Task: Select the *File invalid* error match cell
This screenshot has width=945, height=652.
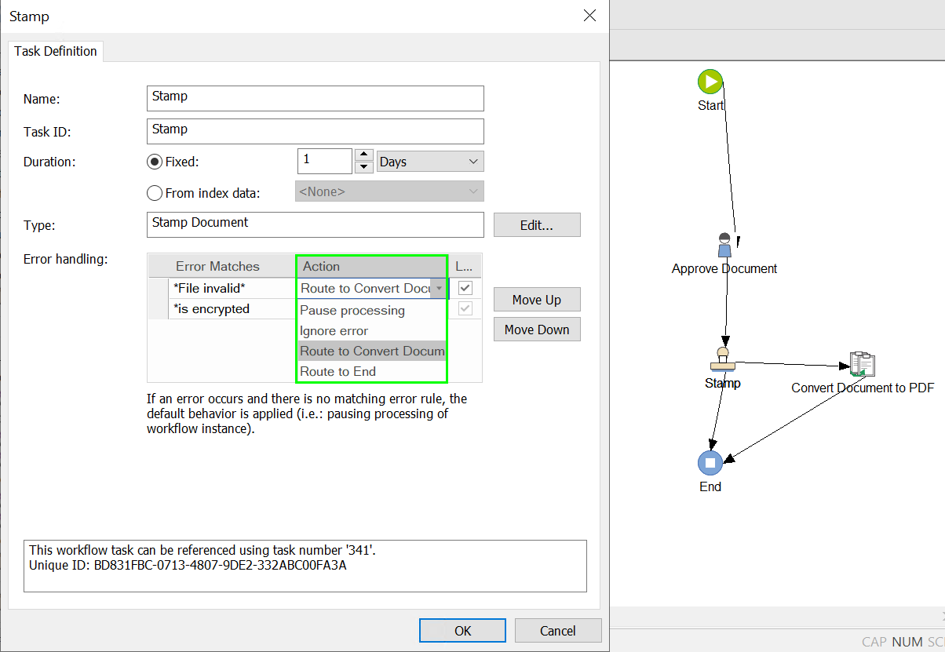Action: click(x=232, y=288)
